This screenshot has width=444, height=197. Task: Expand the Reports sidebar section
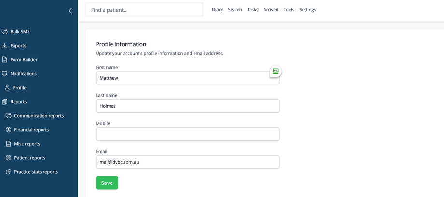(x=18, y=102)
